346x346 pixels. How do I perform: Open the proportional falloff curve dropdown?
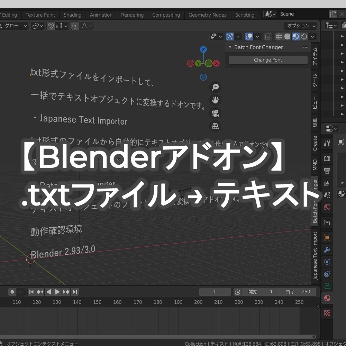pos(86,26)
